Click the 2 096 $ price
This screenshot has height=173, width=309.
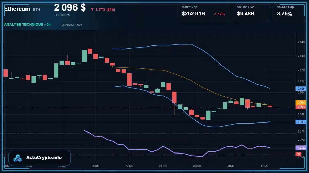[70, 7]
